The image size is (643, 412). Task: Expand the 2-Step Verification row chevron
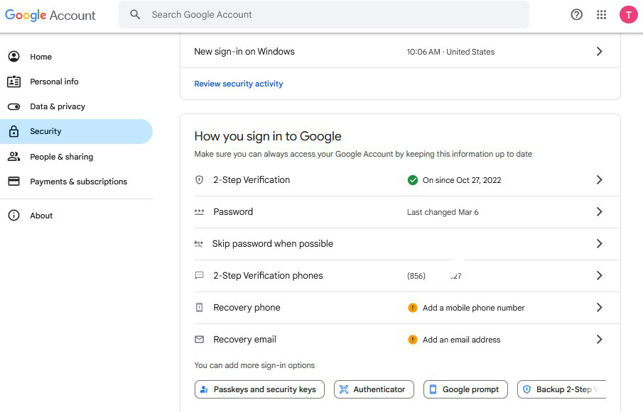click(x=599, y=180)
